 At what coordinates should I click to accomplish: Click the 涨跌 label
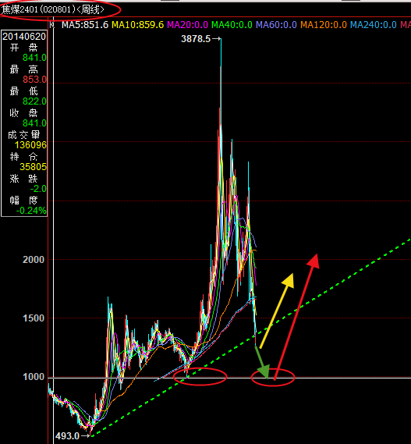24,178
